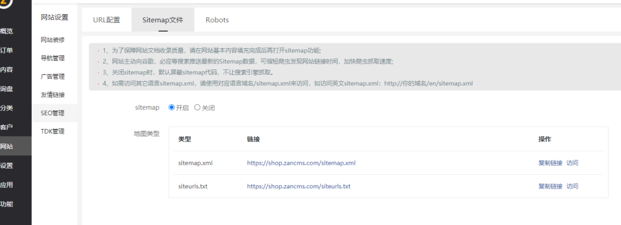The height and width of the screenshot is (225, 621).
Task: Open the shop.zancms.com/sitemap.xml link
Action: click(x=301, y=162)
